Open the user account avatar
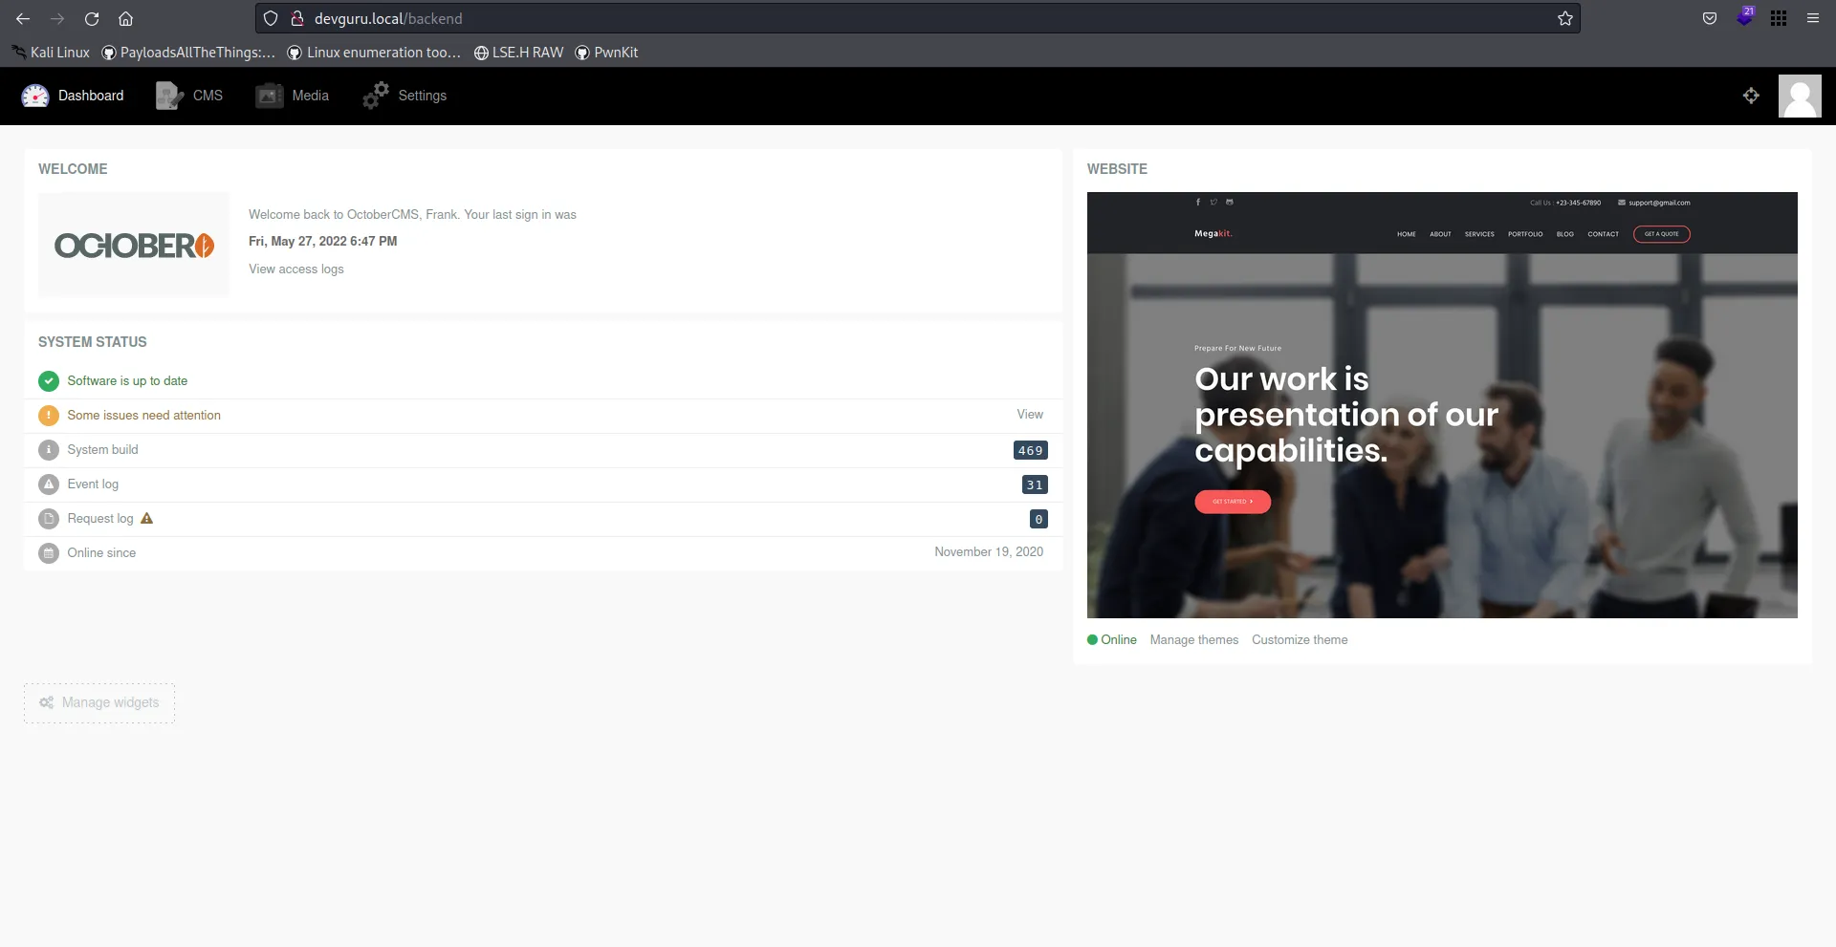 click(x=1799, y=96)
